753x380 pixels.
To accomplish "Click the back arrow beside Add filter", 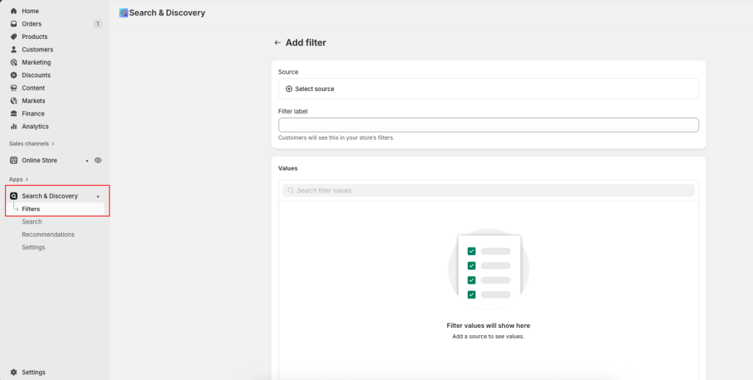I will coord(277,43).
